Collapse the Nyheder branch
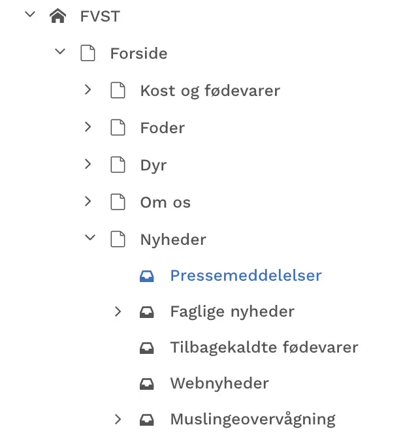This screenshot has height=444, width=418. click(89, 238)
